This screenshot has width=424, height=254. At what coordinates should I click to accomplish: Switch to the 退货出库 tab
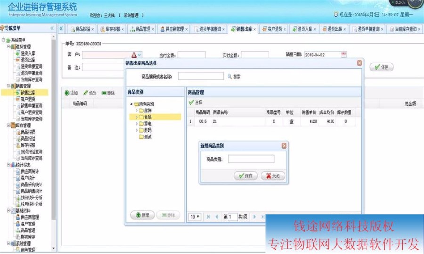333,29
